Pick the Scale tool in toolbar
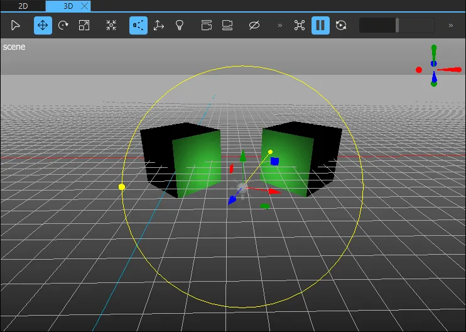 coord(84,25)
